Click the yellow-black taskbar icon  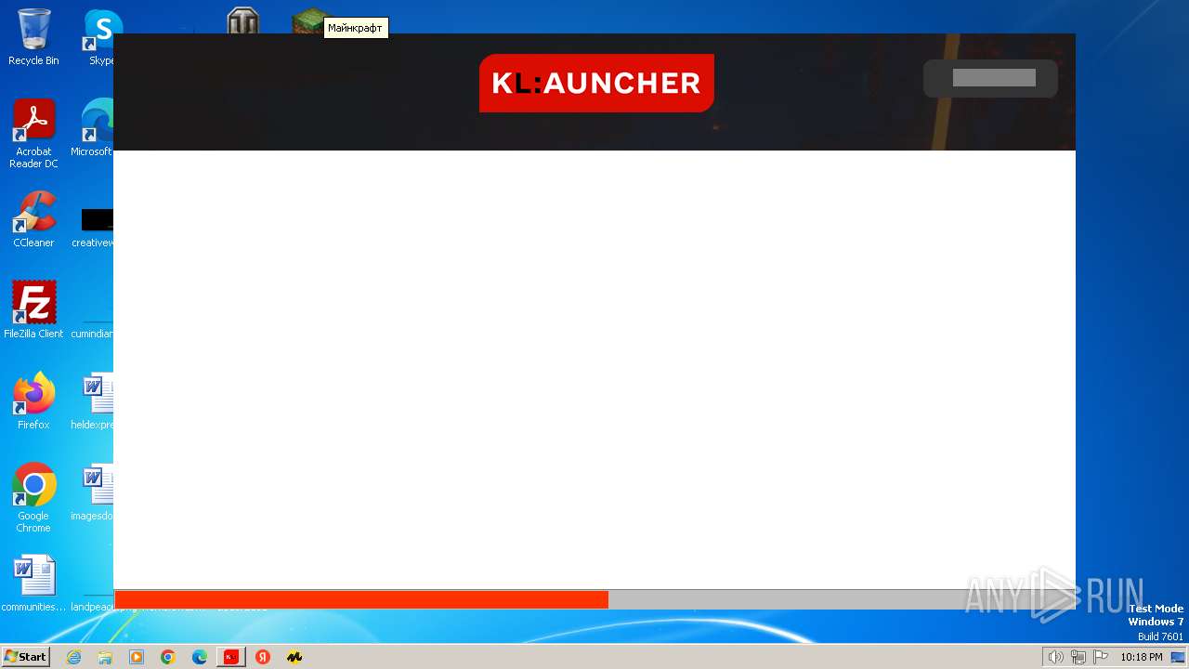(x=294, y=657)
